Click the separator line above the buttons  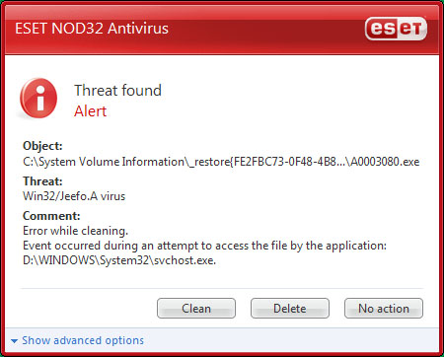point(222,289)
